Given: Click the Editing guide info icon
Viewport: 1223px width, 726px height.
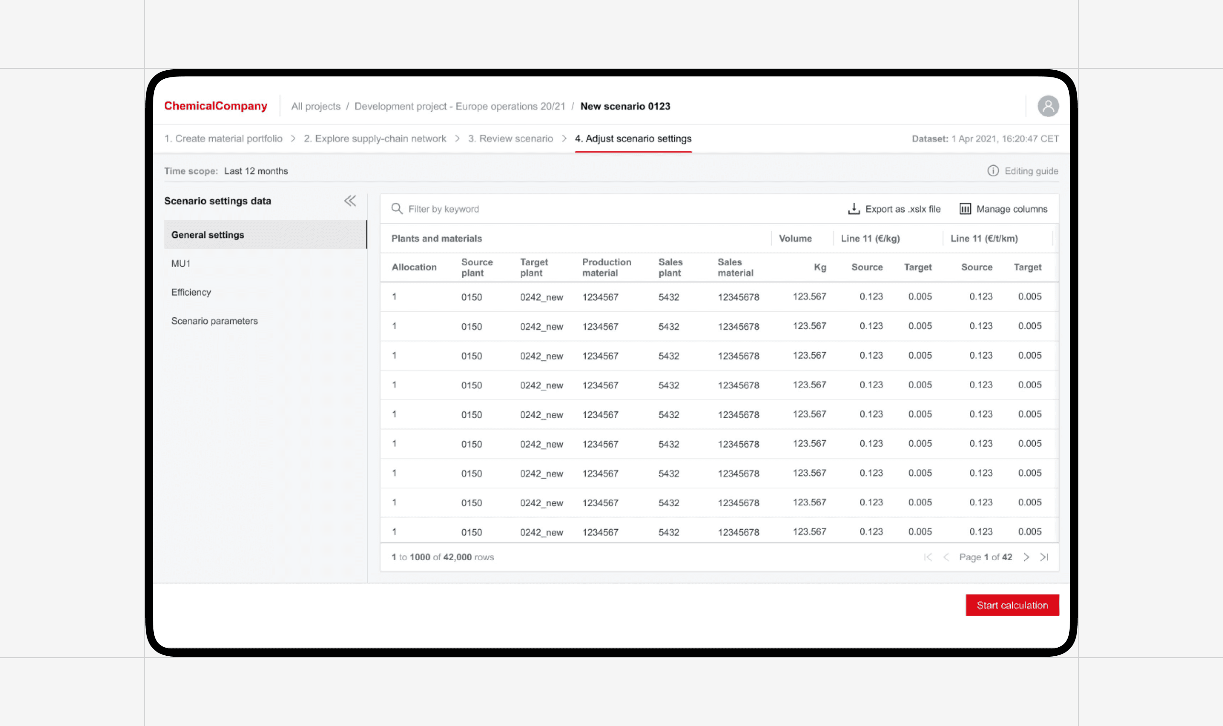Looking at the screenshot, I should [993, 171].
